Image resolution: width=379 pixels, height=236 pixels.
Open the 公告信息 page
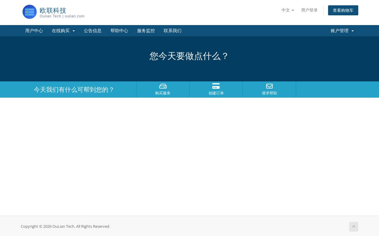(x=93, y=31)
